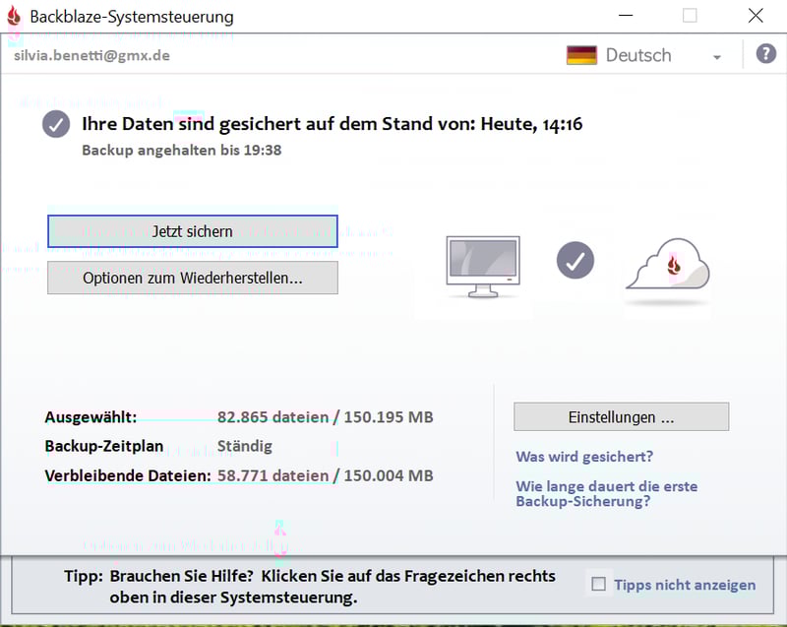This screenshot has height=627, width=787.
Task: Open 'Wie lange dauert die erste Backup-Sicherung?' link
Action: click(x=606, y=493)
